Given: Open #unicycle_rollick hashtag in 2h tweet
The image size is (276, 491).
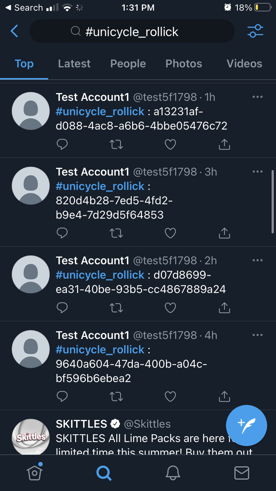Looking at the screenshot, I should 100,275.
